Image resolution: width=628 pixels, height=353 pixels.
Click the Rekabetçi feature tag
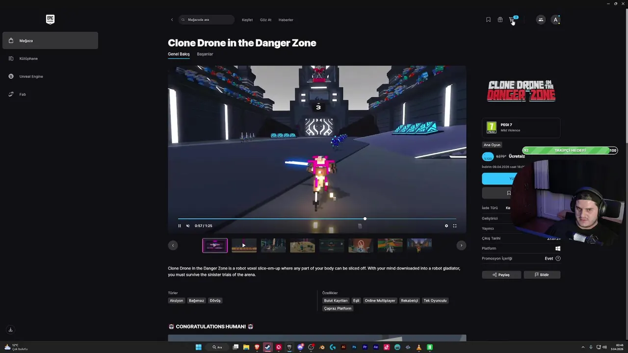pos(409,301)
